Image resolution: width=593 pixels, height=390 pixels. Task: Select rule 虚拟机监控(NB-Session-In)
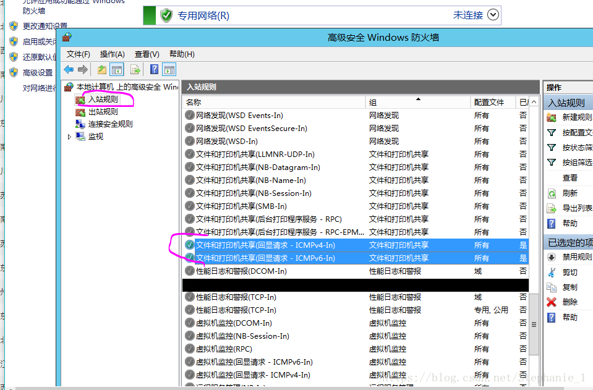click(356, 336)
